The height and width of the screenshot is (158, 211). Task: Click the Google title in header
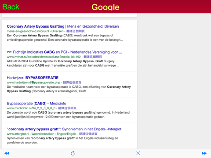pos(105,7)
